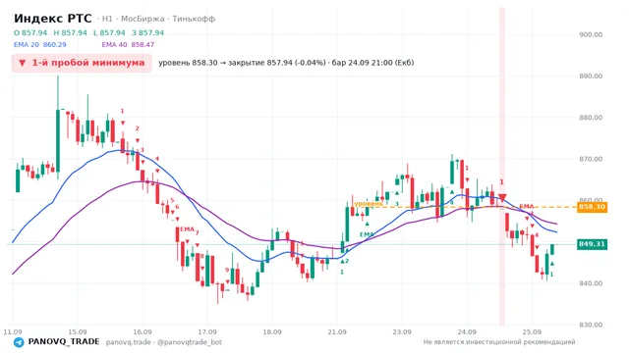
Task: Click the 1-й пробой минимума signal badge
Action: pos(82,63)
